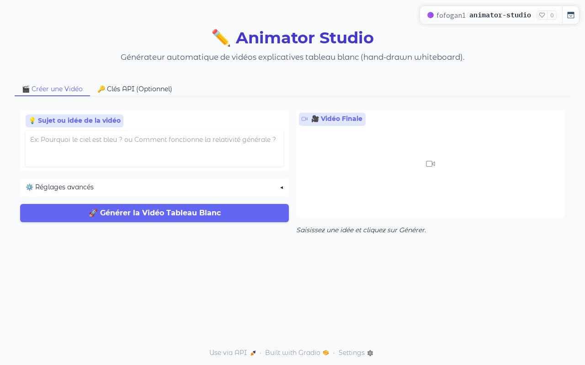Focus the Sujet ou idée text box
This screenshot has width=585, height=365.
coord(154,149)
